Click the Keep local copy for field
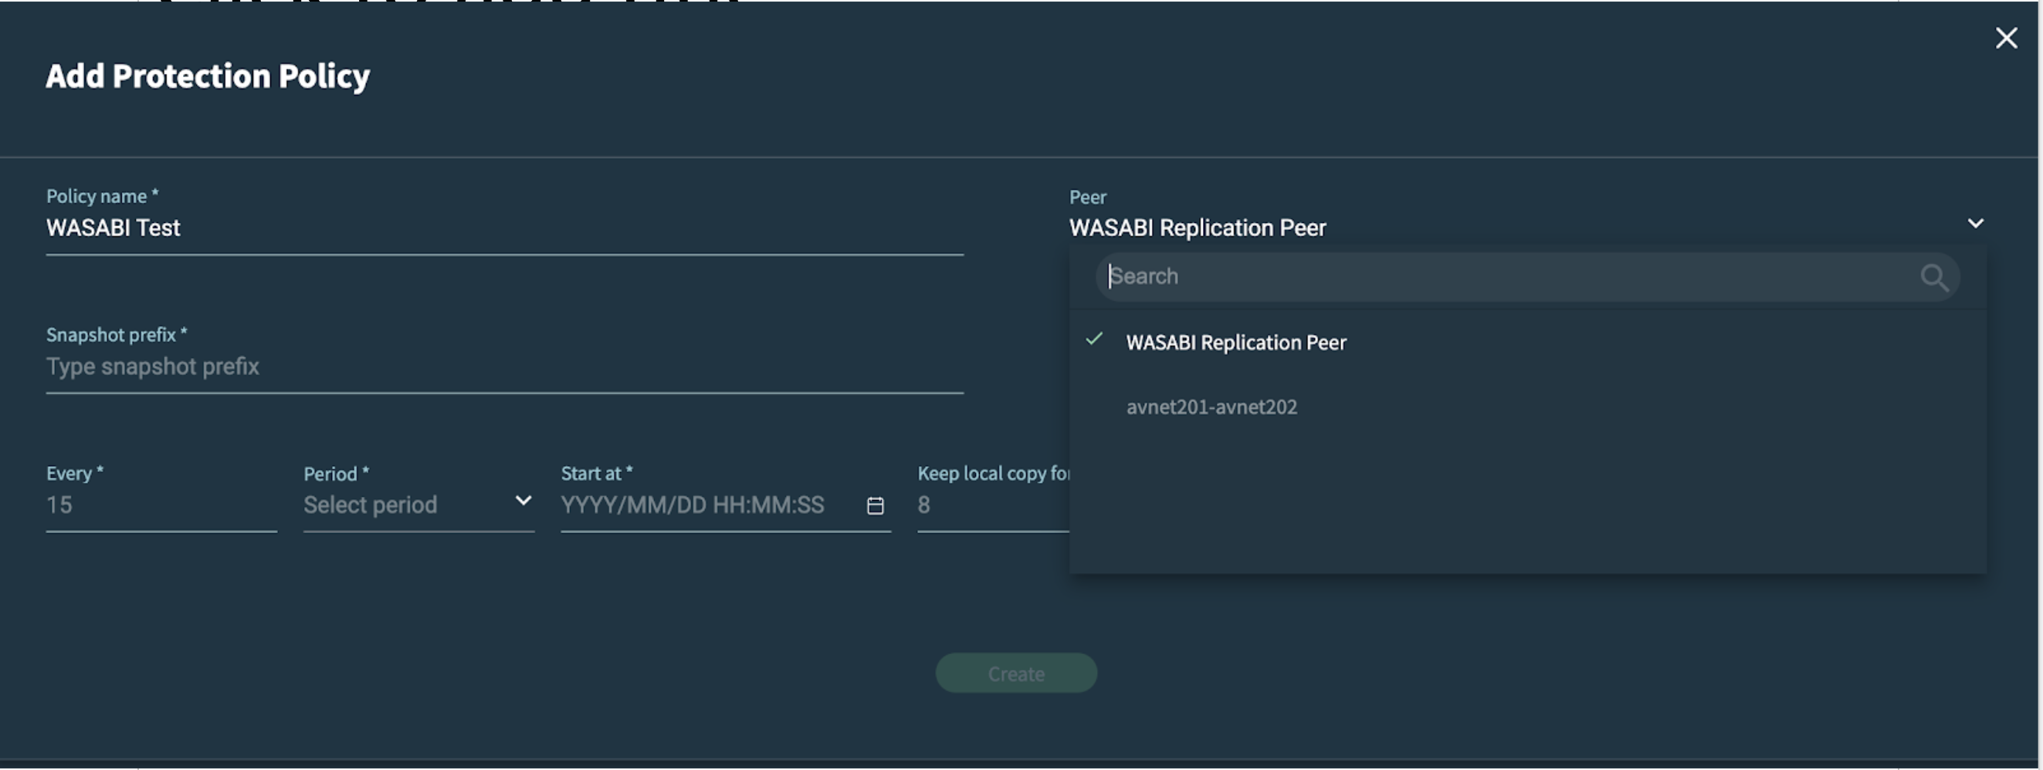The width and height of the screenshot is (2043, 770). pyautogui.click(x=993, y=505)
